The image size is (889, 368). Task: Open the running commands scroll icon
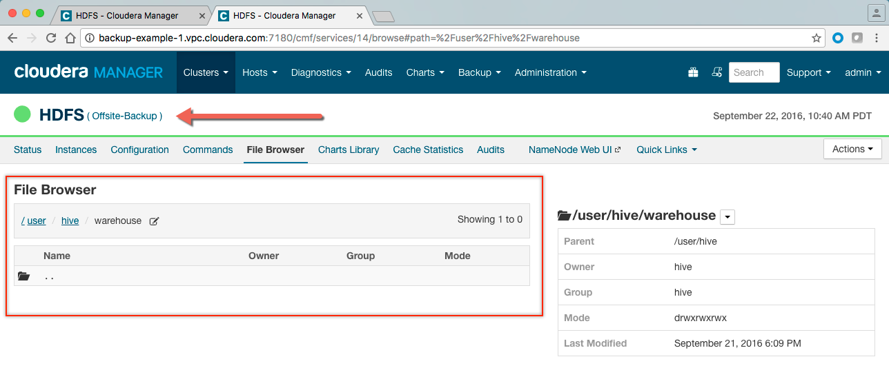(717, 72)
